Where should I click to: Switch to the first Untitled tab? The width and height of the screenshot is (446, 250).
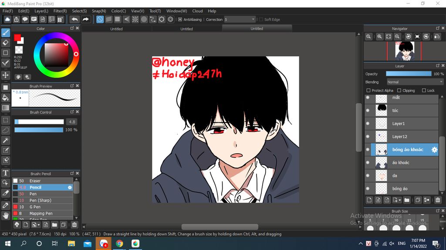tap(116, 29)
